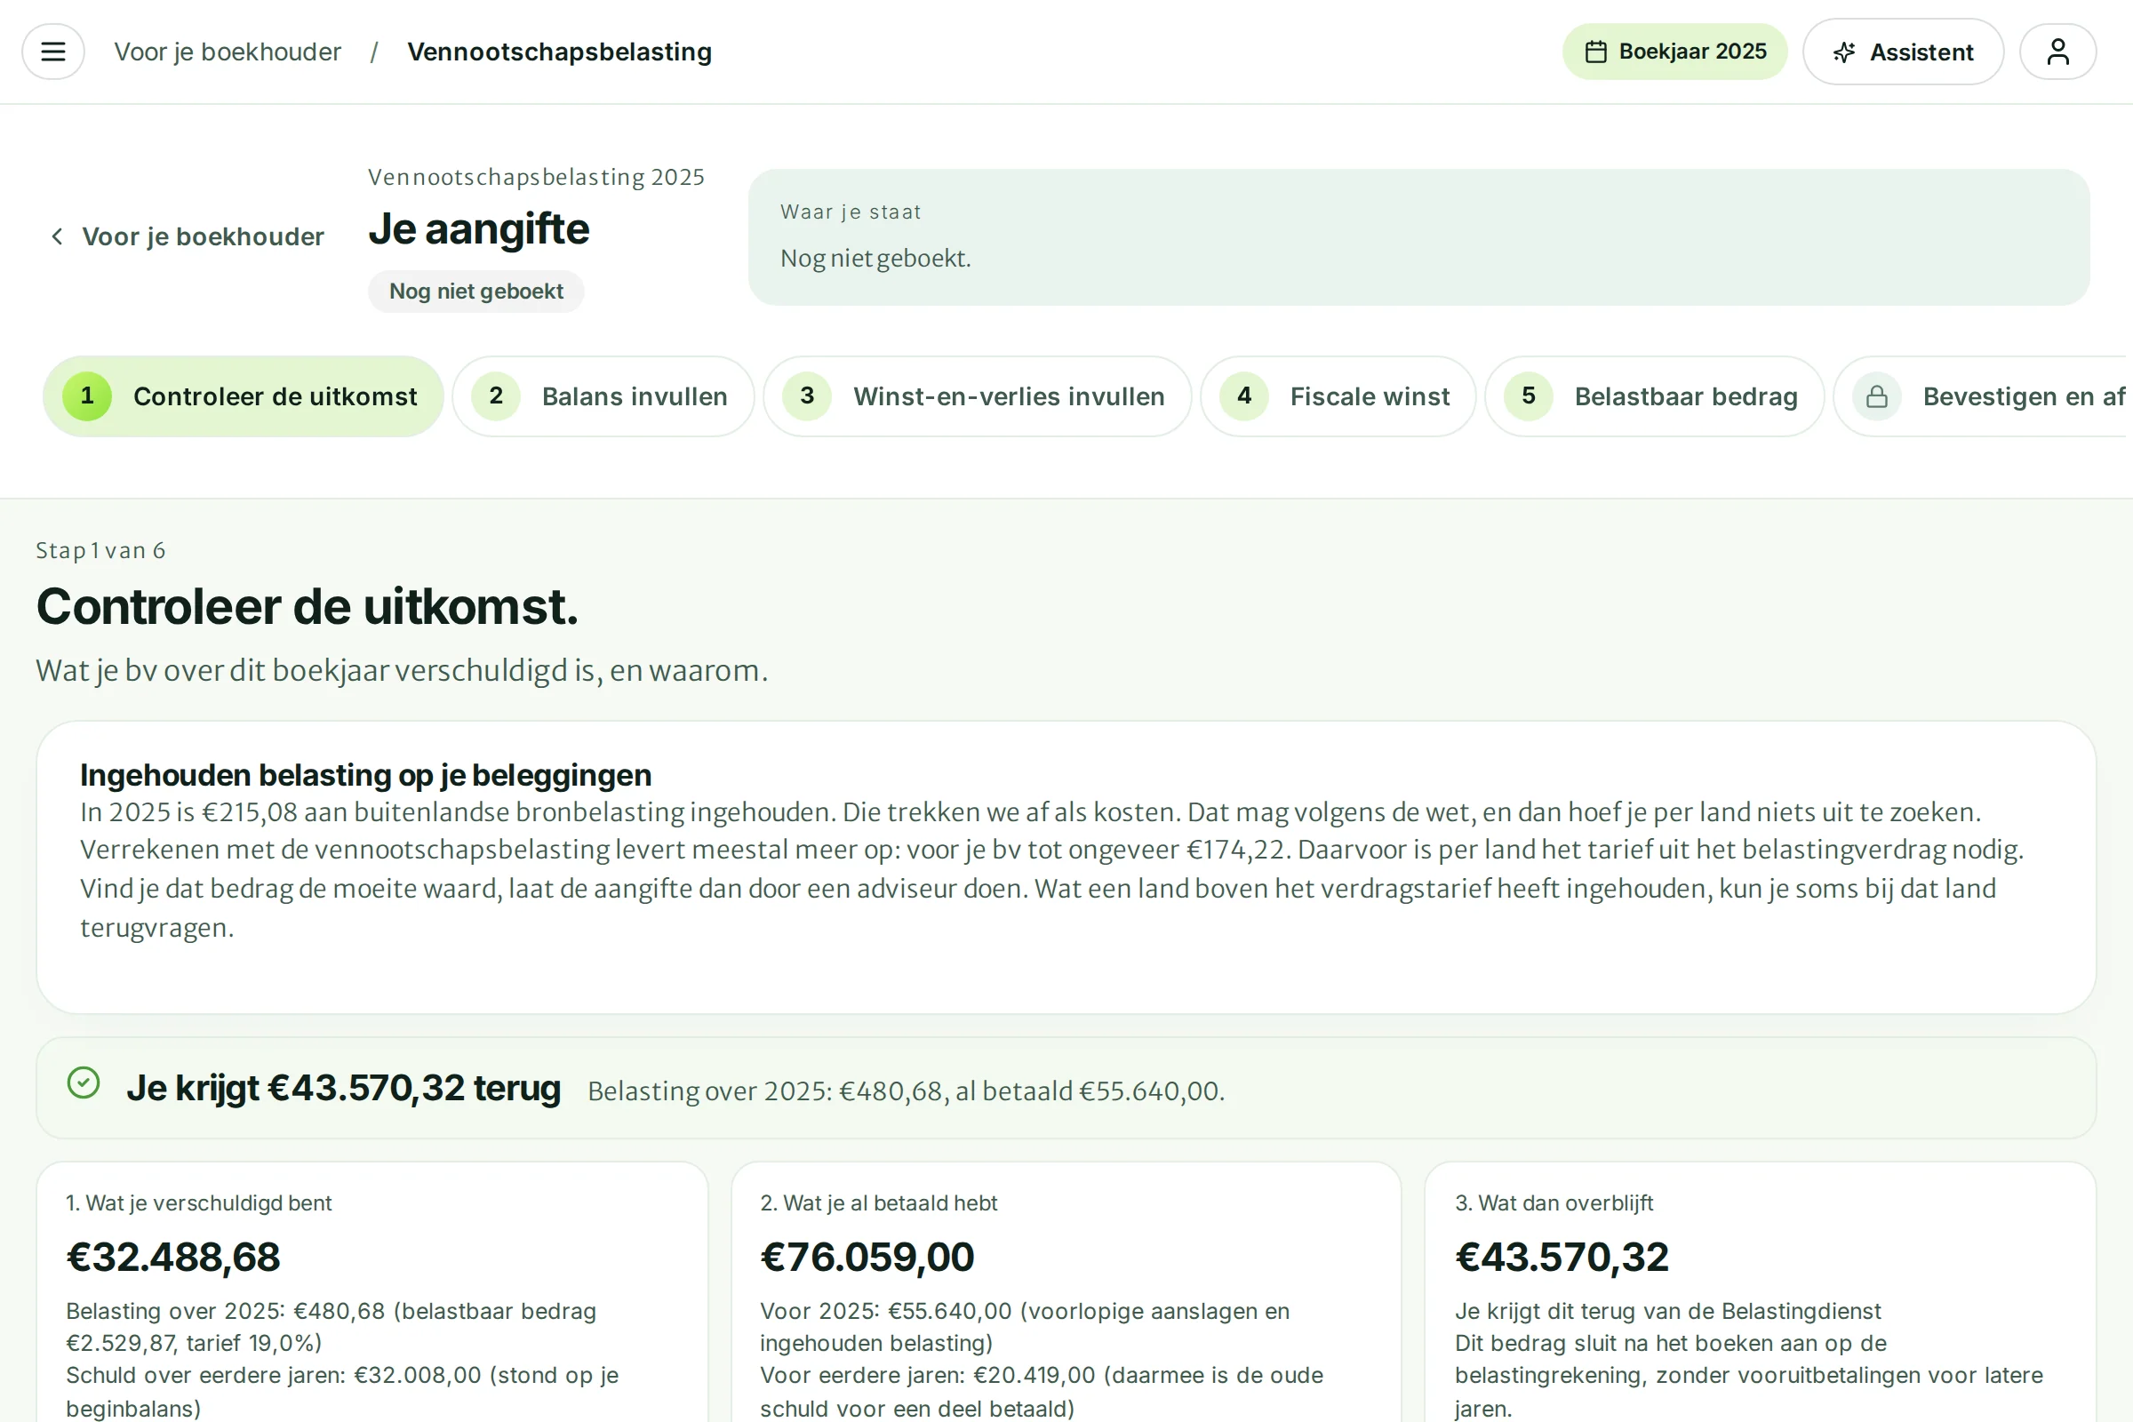Click the text Je krijgt dit terug van de Belastingdienst
2133x1422 pixels.
tap(1668, 1312)
